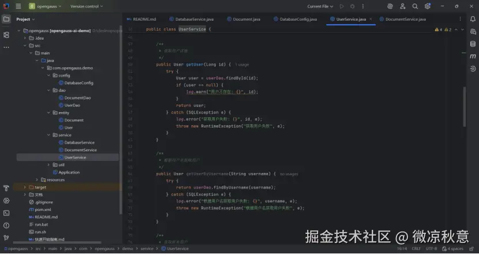Run the current file
The image size is (479, 254).
point(342,6)
